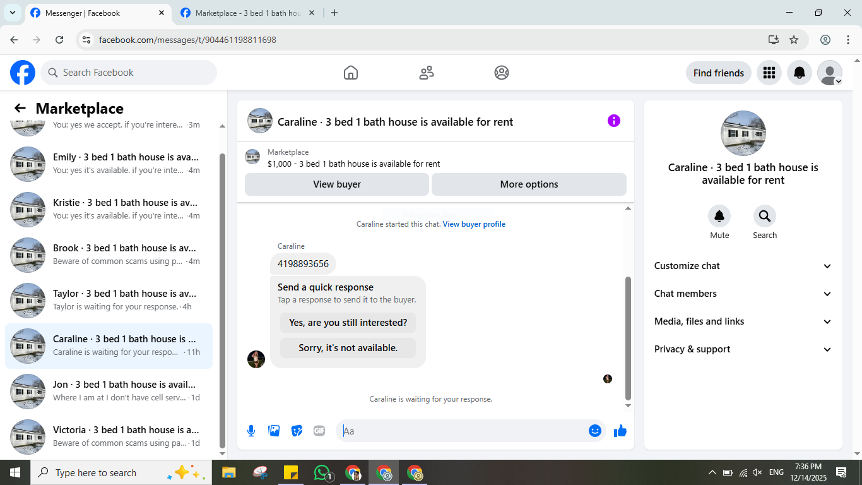Image resolution: width=862 pixels, height=485 pixels.
Task: Go to the Facebook Home icon
Action: pyautogui.click(x=351, y=73)
